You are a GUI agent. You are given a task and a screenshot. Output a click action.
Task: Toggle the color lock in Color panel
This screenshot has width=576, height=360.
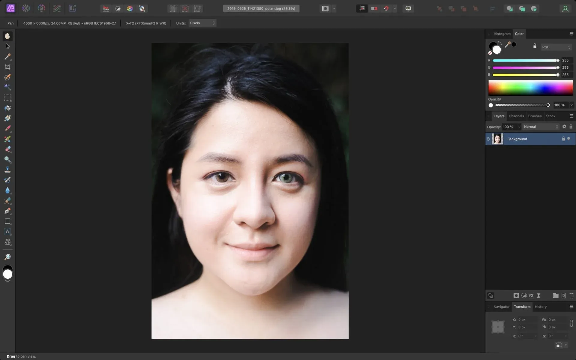tap(535, 46)
